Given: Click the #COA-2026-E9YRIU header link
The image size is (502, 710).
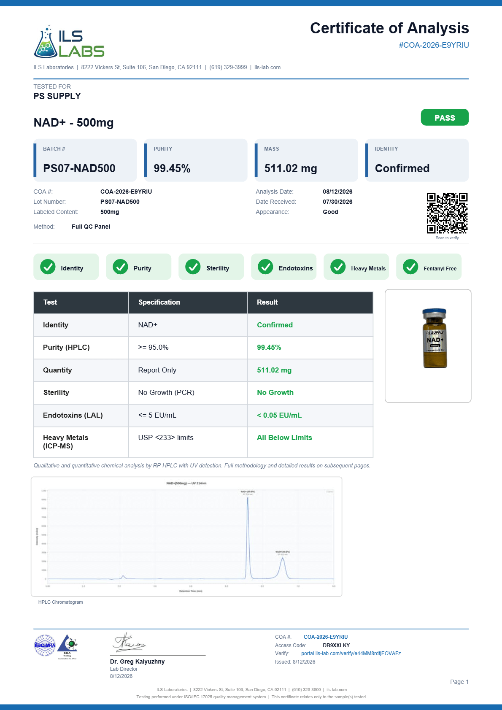Looking at the screenshot, I should [x=434, y=45].
